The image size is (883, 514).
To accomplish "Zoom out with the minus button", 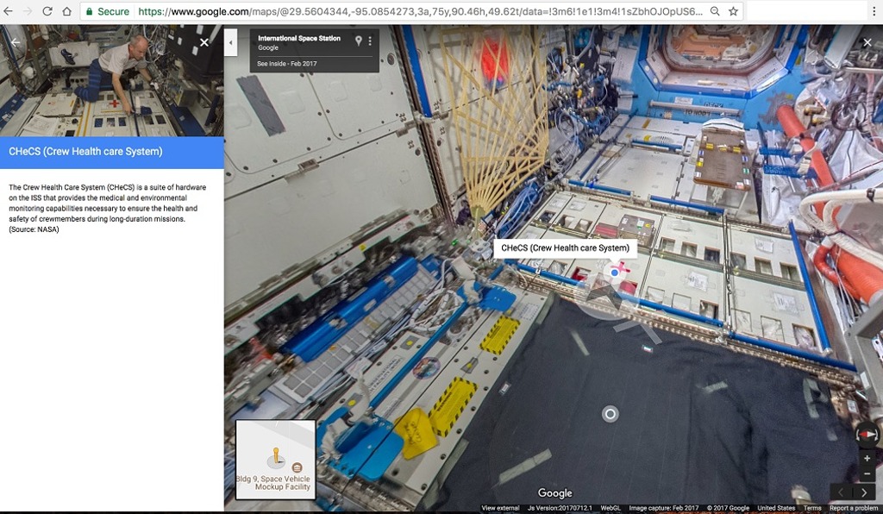I will tap(867, 474).
